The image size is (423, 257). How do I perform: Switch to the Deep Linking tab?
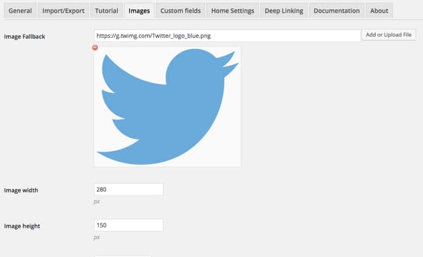pos(284,11)
